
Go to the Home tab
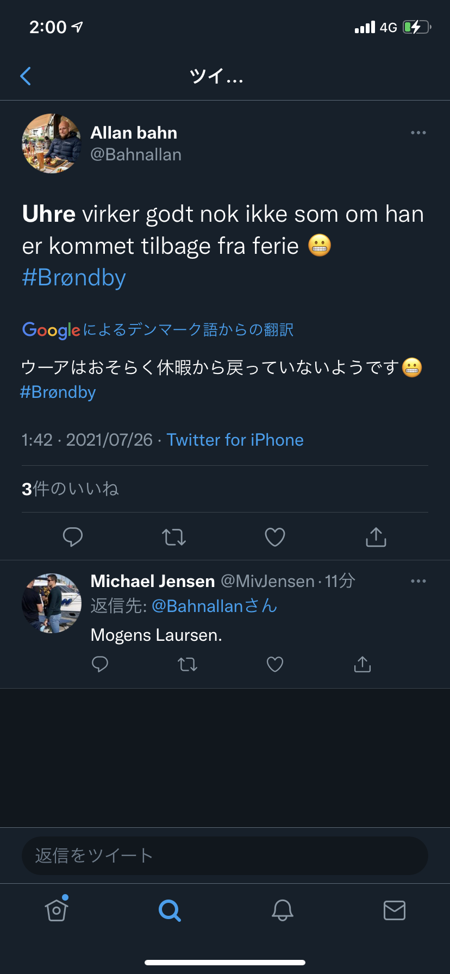[57, 910]
